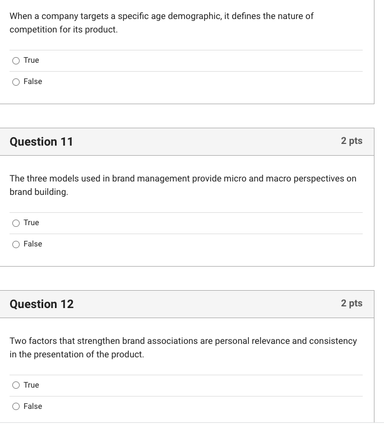
Task: Click the question text about targeting age demographic
Action: pyautogui.click(x=161, y=16)
